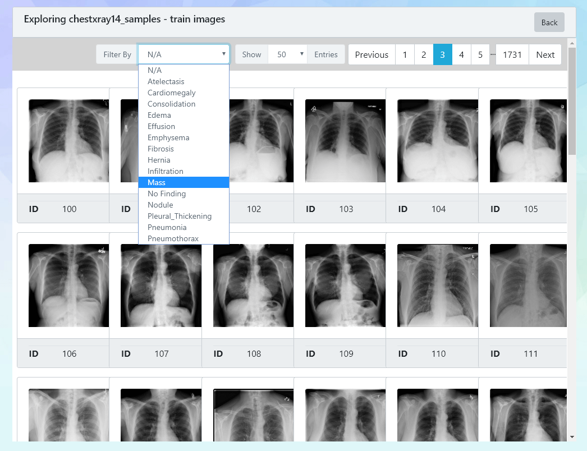Select the highlighted Mass filter option
587x451 pixels.
coord(184,183)
